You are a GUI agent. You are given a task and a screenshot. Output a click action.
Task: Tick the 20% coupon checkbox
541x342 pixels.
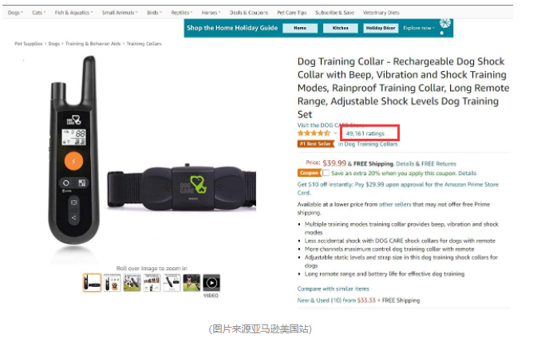pyautogui.click(x=326, y=173)
